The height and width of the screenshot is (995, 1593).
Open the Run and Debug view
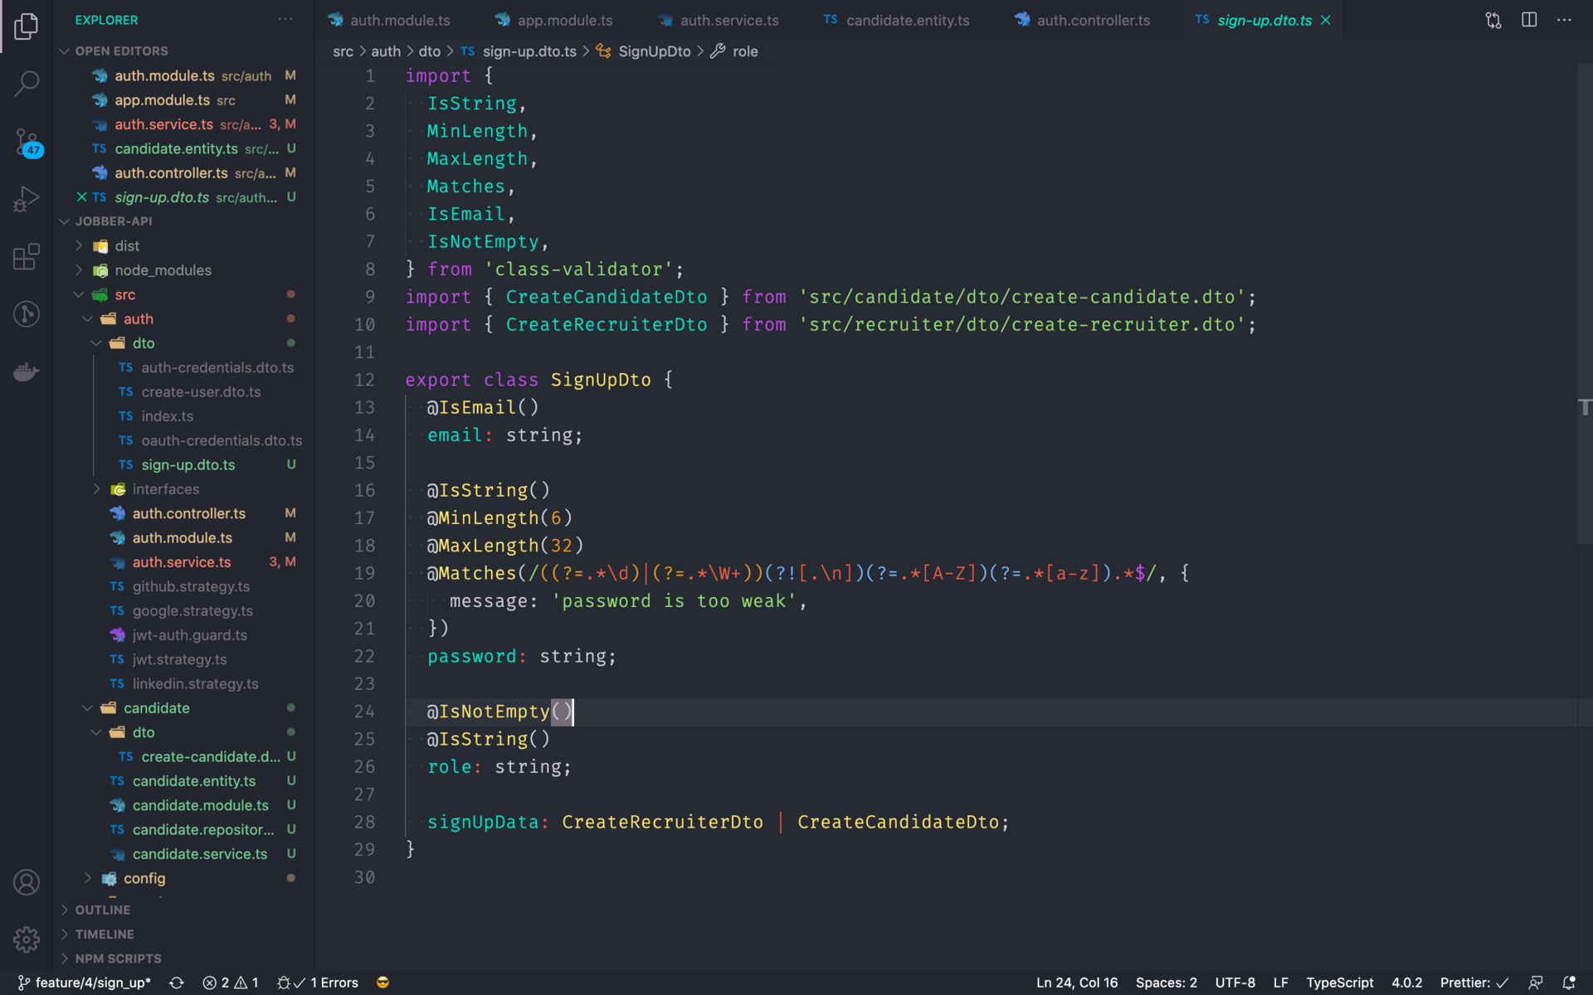click(x=27, y=199)
